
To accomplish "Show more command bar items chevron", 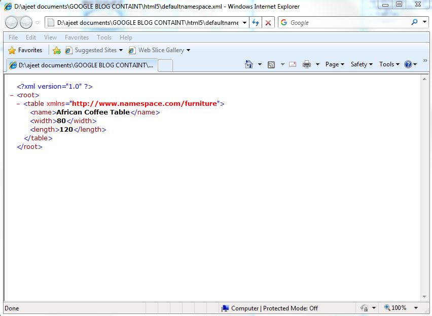I will tap(425, 60).
